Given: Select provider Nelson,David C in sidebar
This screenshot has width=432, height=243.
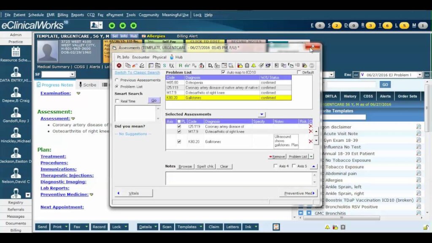Looking at the screenshot, I should click(16, 176).
